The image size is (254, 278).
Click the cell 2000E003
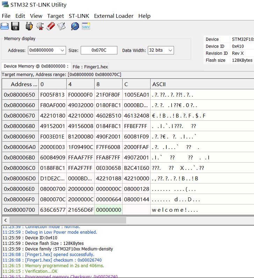(x=52, y=147)
